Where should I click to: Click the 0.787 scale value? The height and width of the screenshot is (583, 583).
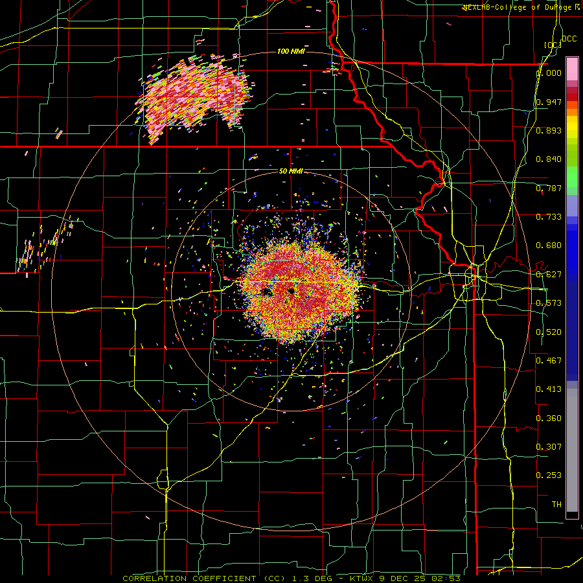(x=549, y=188)
